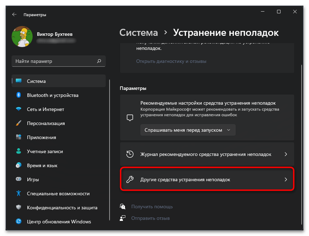
Task: Expand Спрашивать меня перед запуском dropdown
Action: click(188, 130)
